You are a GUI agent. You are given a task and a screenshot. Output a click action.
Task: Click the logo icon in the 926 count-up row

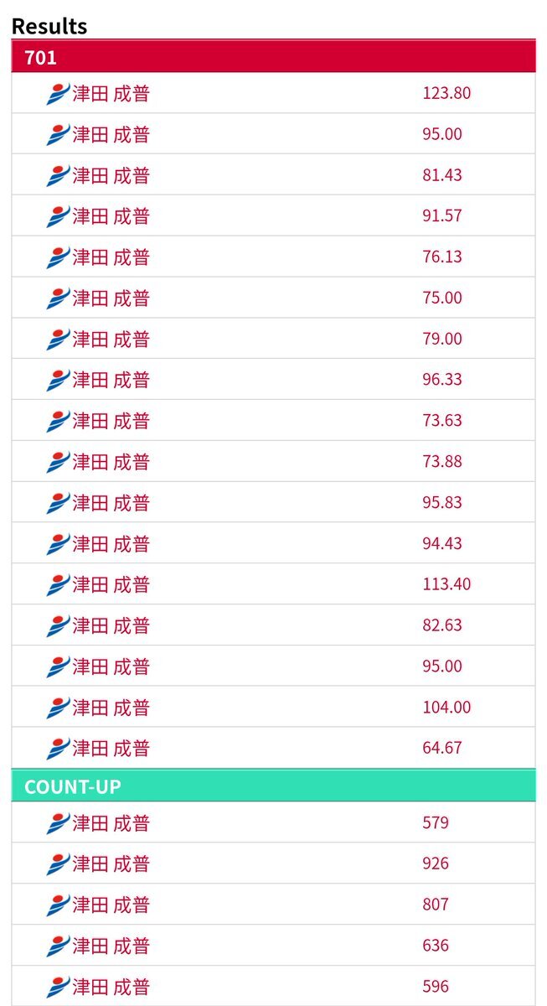[x=58, y=864]
